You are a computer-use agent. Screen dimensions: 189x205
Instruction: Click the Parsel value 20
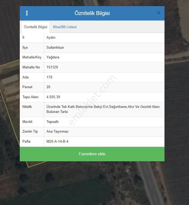tap(48, 87)
